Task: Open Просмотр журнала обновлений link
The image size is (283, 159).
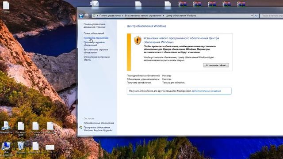Action: (94, 44)
